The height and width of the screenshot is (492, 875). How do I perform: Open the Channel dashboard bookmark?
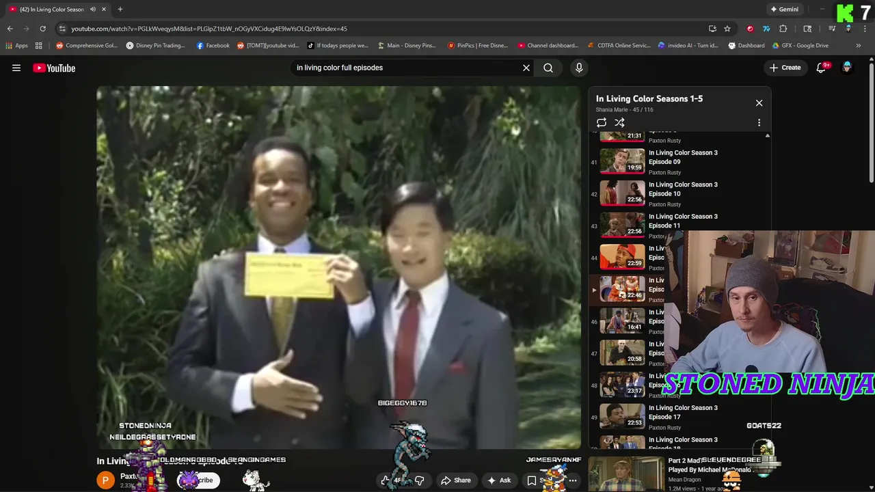[x=548, y=46]
